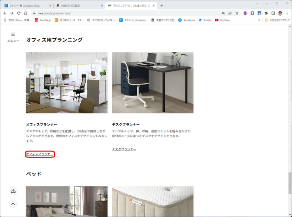This screenshot has height=217, width=292.
Task: Go to browser home page
Action: 26,13
